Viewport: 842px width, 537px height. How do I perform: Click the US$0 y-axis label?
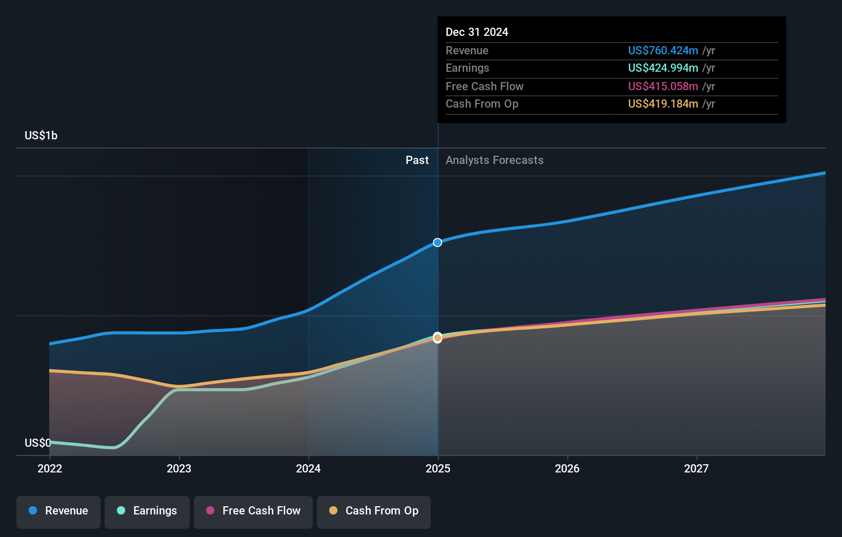(38, 443)
